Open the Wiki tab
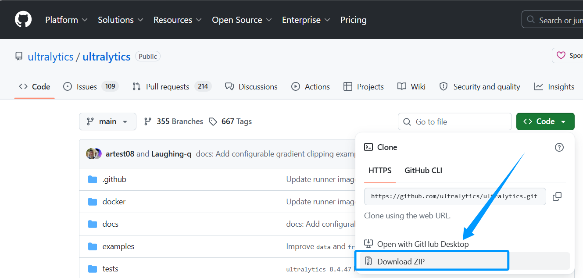Image resolution: width=583 pixels, height=278 pixels. [411, 87]
